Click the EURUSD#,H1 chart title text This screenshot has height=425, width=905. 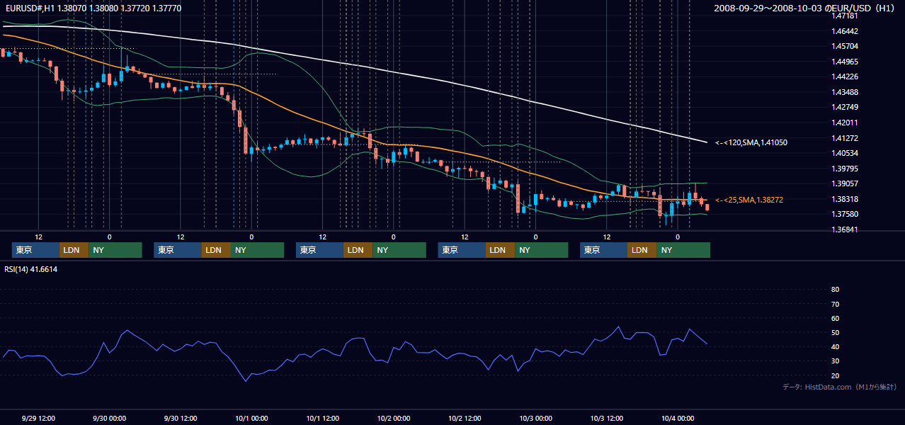coord(93,8)
